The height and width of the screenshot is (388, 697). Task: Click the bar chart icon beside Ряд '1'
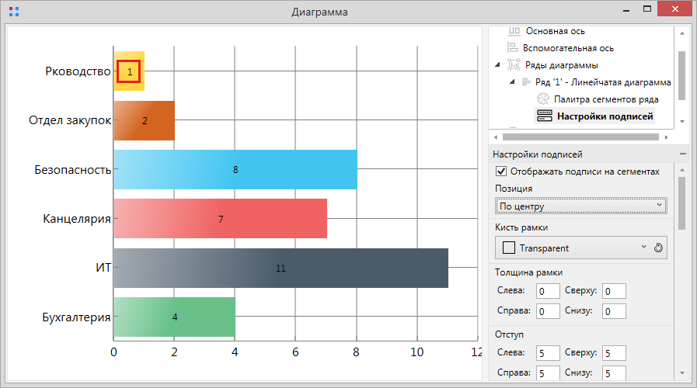point(526,82)
